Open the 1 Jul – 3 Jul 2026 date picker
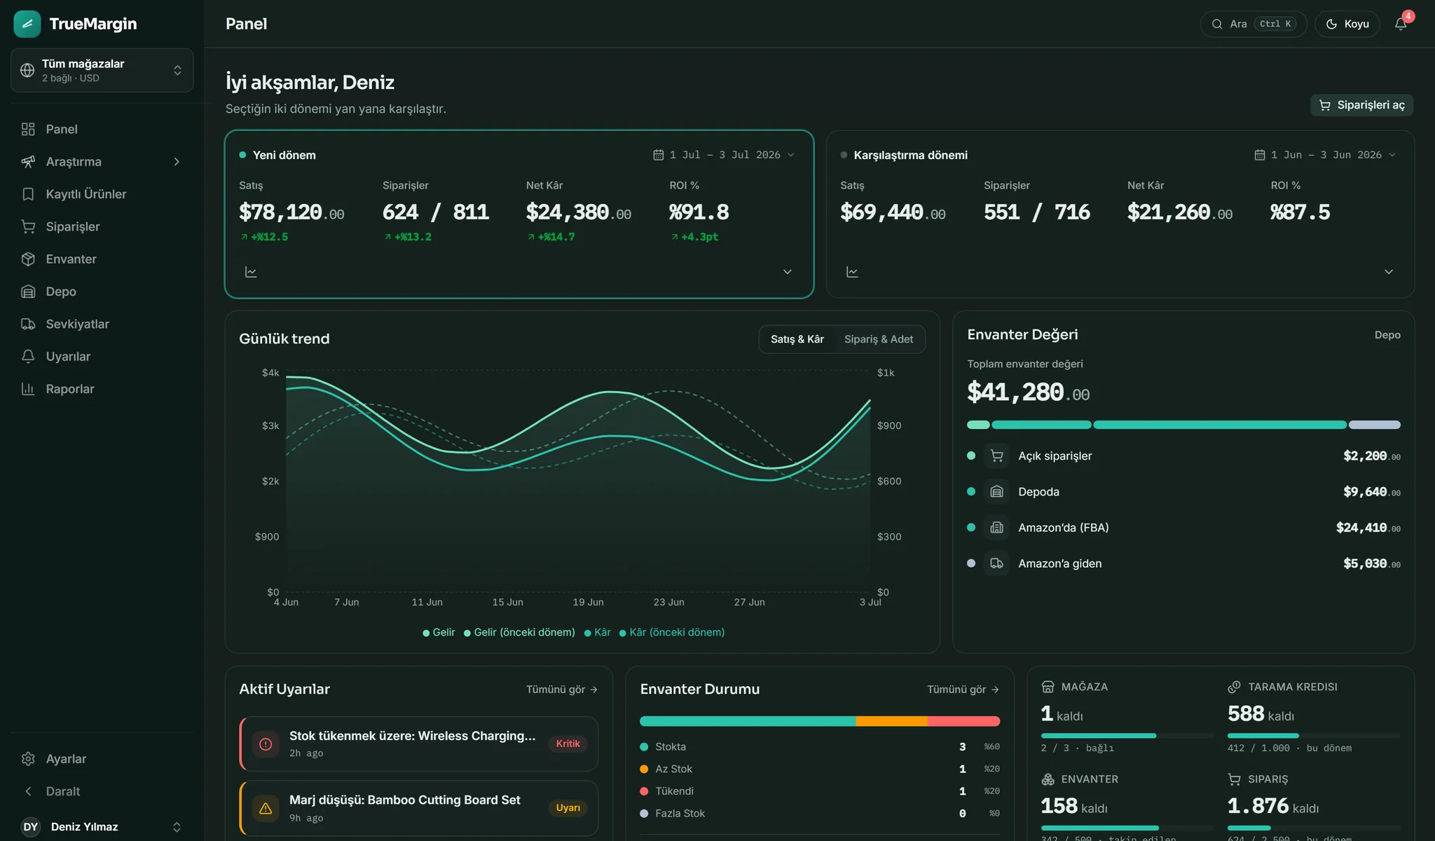Viewport: 1435px width, 841px height. pyautogui.click(x=724, y=155)
